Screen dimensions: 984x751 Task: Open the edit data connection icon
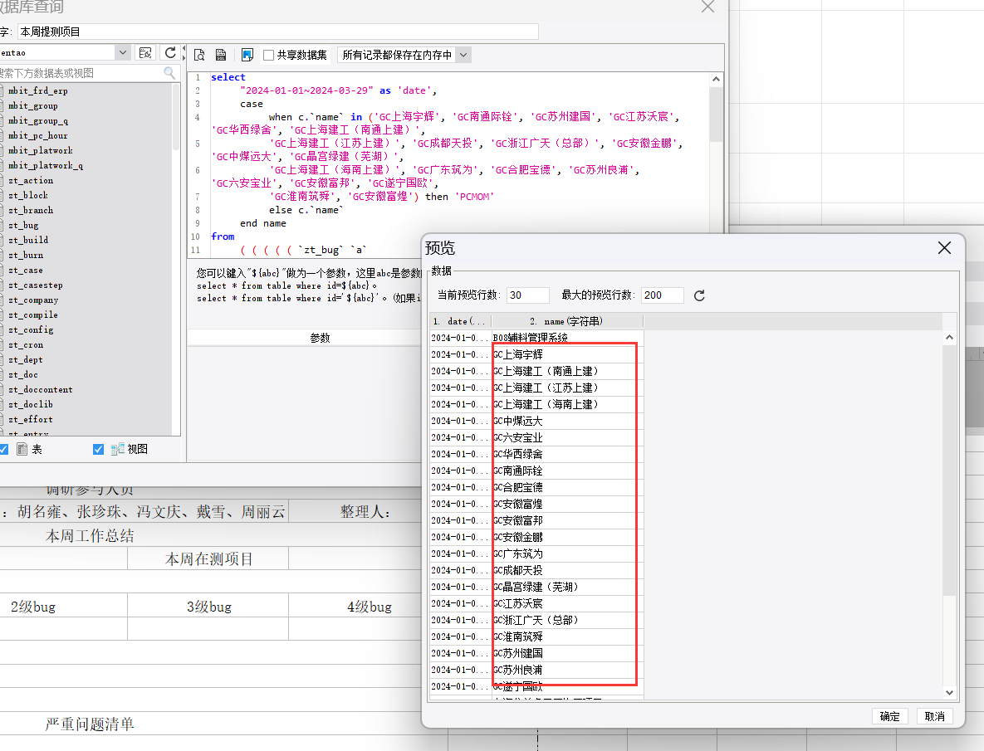click(145, 53)
